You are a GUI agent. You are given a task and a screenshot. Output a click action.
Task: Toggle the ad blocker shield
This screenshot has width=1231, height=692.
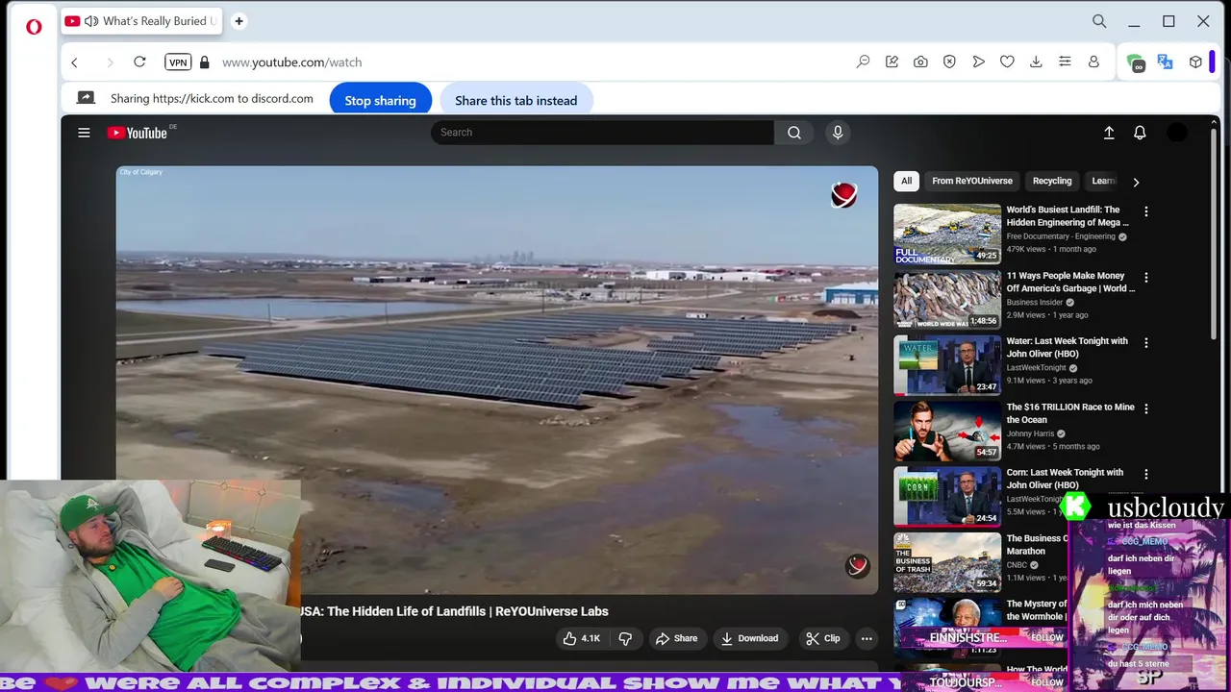949,62
